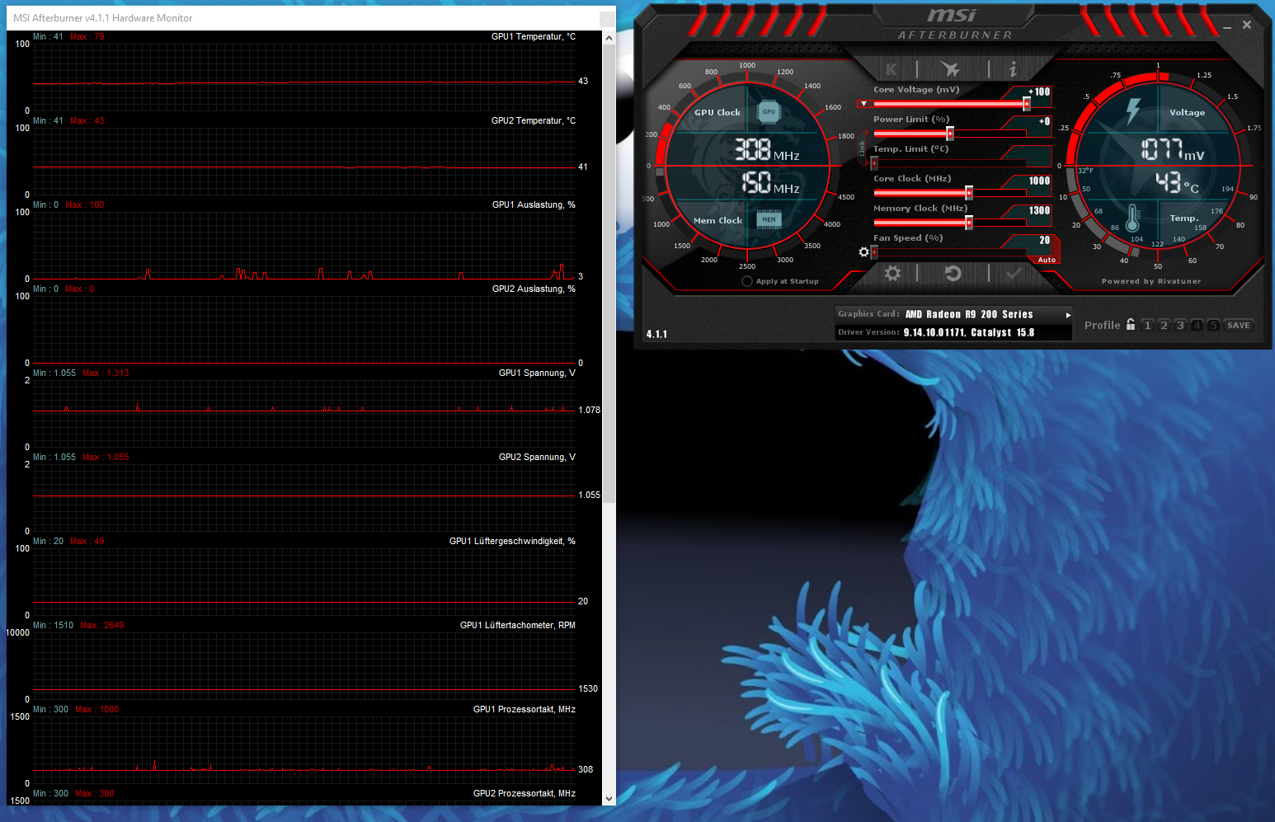Click the GPU2 Prozessortakt MHz label
The height and width of the screenshot is (822, 1275).
point(524,793)
